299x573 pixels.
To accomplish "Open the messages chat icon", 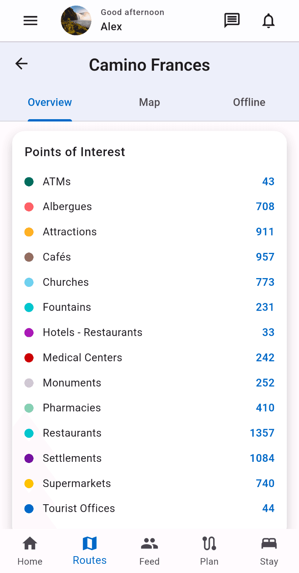I will (231, 21).
